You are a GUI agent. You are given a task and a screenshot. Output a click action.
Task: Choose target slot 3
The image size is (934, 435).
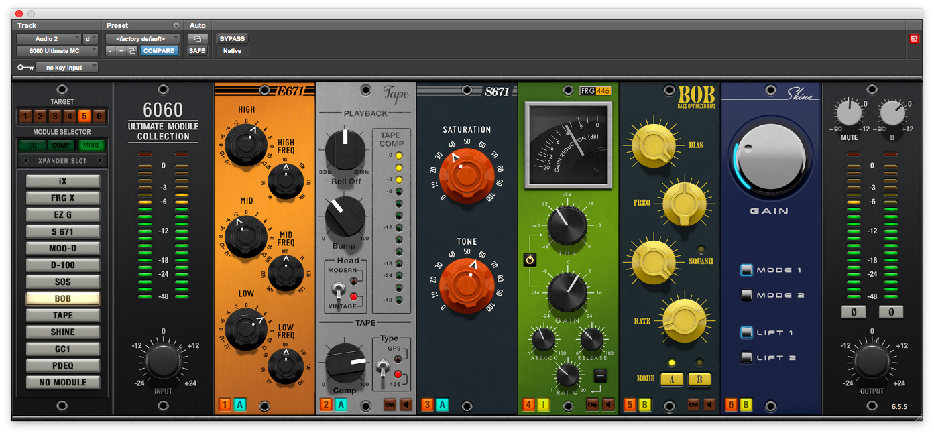54,116
